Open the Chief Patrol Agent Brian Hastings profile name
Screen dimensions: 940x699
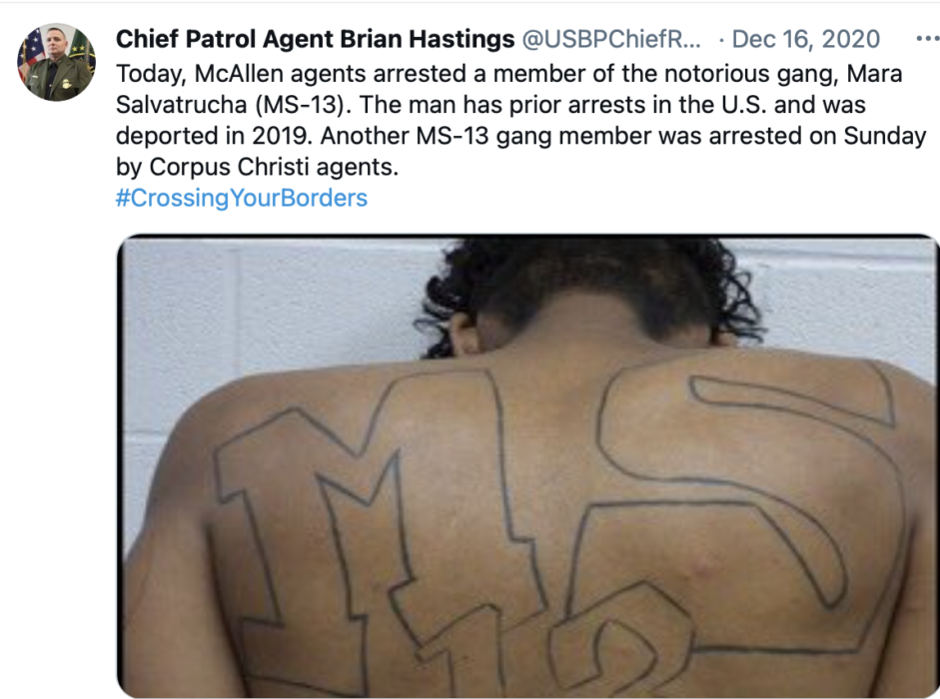click(x=315, y=39)
